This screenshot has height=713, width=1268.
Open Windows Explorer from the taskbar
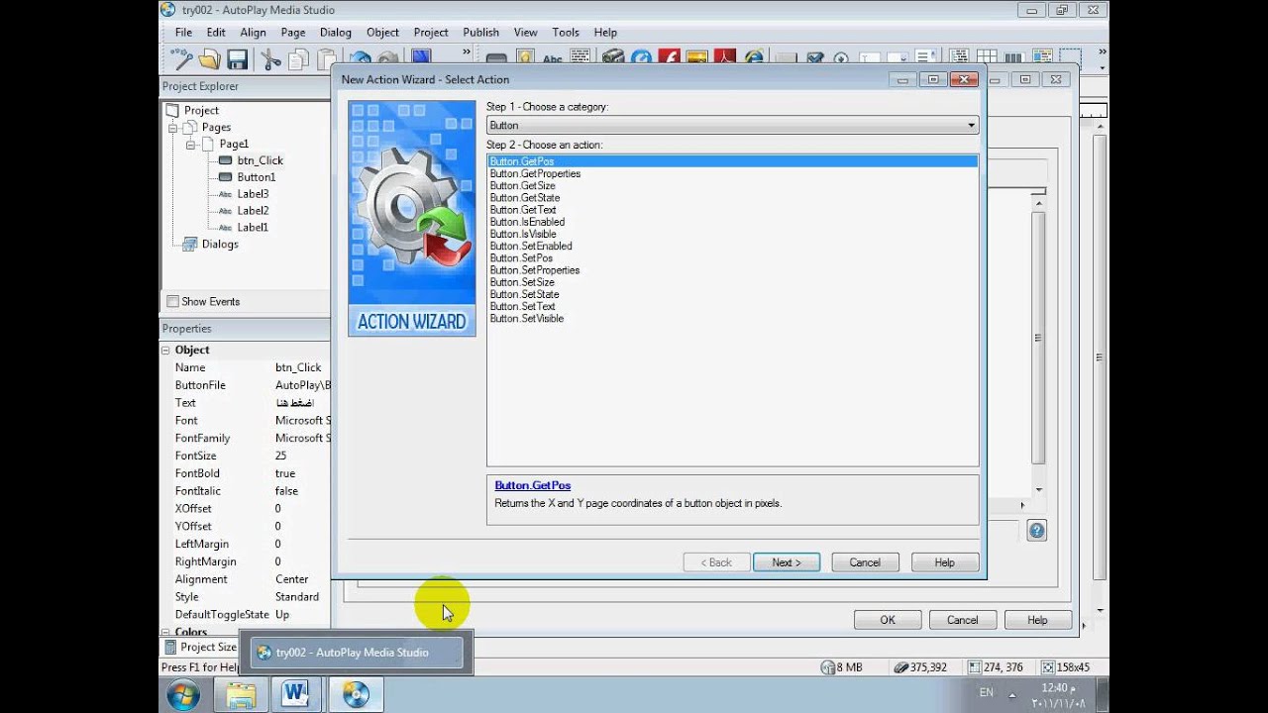241,695
